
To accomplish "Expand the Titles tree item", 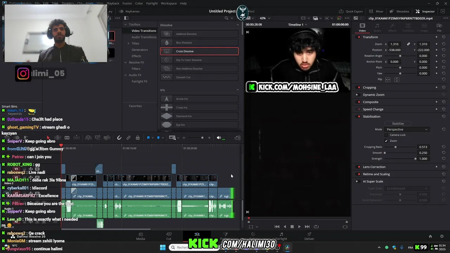I will coord(128,43).
